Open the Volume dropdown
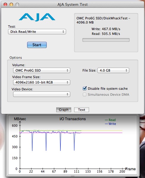The height and width of the screenshot is (178, 145). (x=42, y=70)
